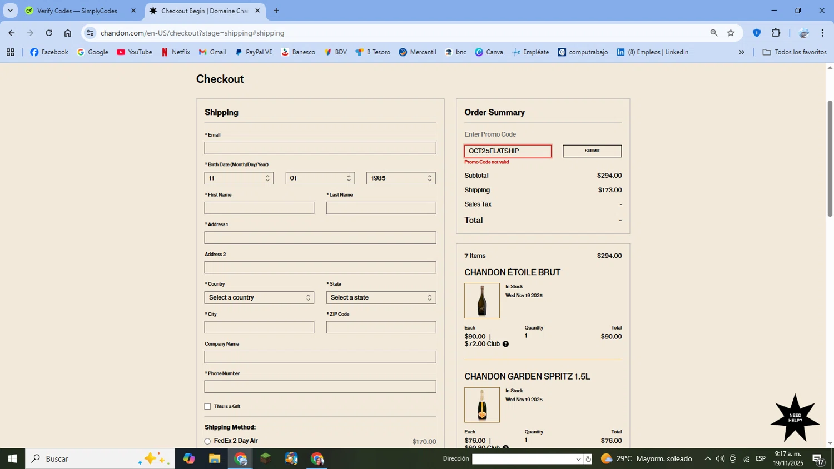The height and width of the screenshot is (469, 834).
Task: Show hidden system tray icons
Action: (x=707, y=458)
